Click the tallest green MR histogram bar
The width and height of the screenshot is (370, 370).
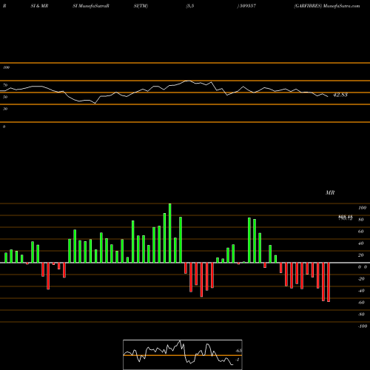coord(170,233)
